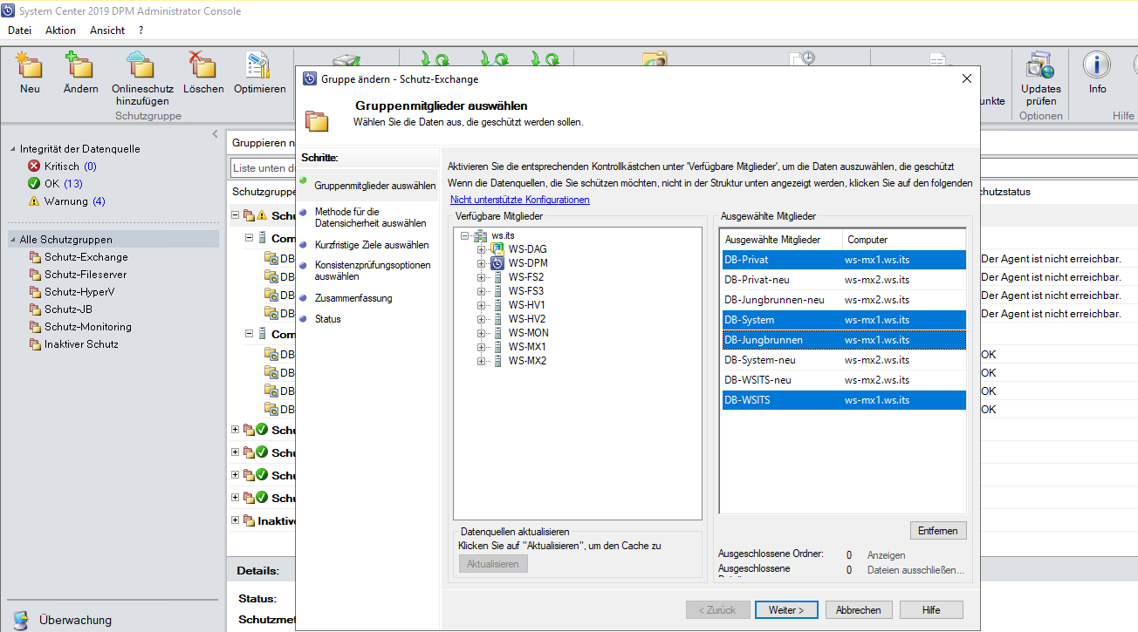Image resolution: width=1138 pixels, height=632 pixels.
Task: Select the DB-Privat-neu row
Action: coord(843,280)
